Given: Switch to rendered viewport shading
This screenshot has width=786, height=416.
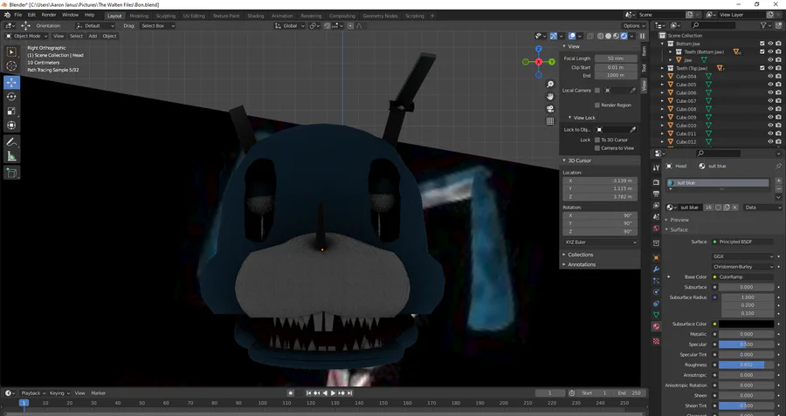Looking at the screenshot, I should click(x=624, y=36).
